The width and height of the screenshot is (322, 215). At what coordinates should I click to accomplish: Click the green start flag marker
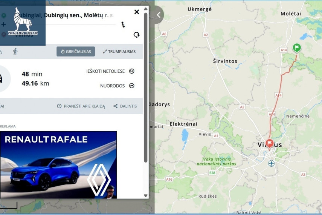coord(297,48)
